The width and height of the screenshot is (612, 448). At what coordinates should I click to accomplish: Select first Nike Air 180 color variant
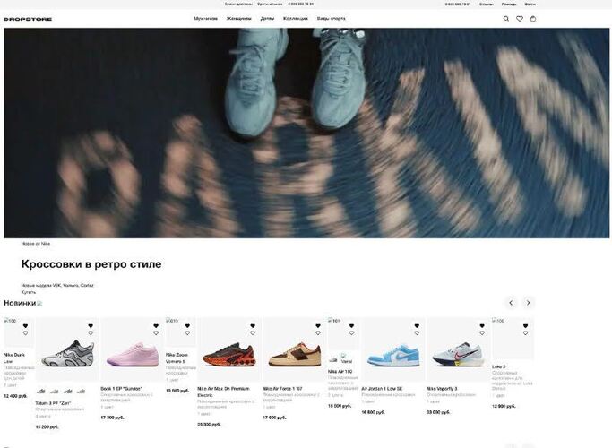[333, 359]
